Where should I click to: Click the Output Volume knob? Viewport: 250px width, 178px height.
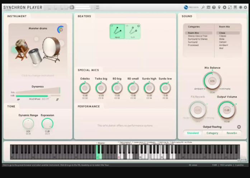[x=227, y=110]
